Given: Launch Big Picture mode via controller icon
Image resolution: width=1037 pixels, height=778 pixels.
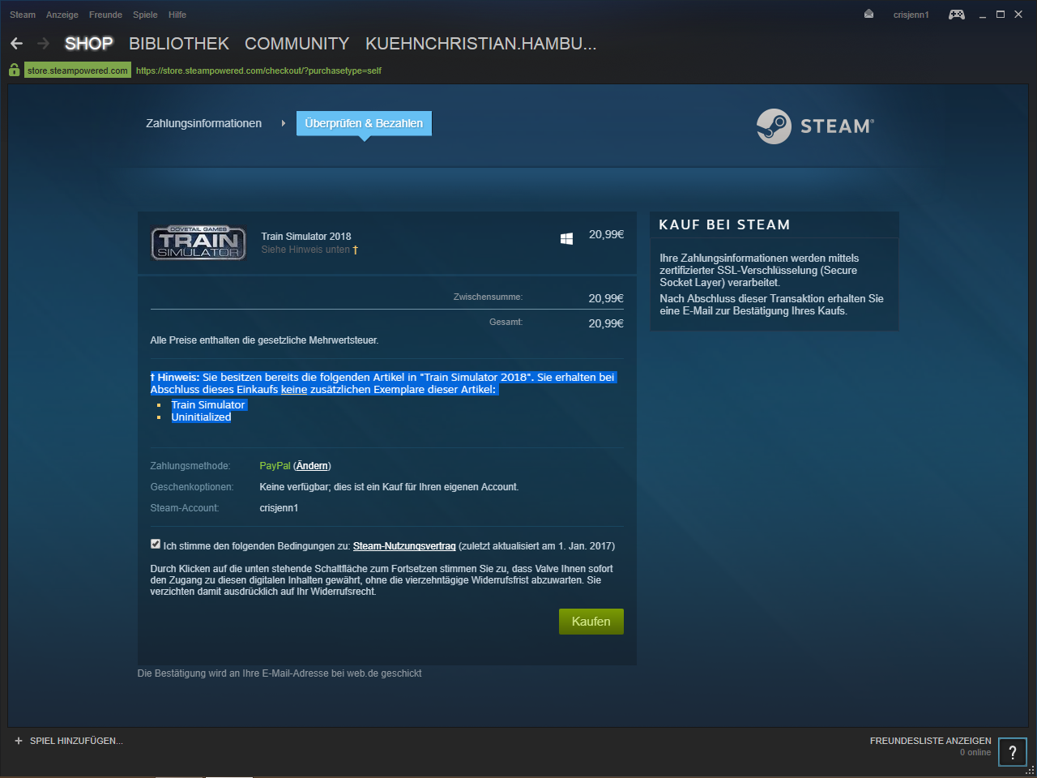Looking at the screenshot, I should click(x=957, y=14).
